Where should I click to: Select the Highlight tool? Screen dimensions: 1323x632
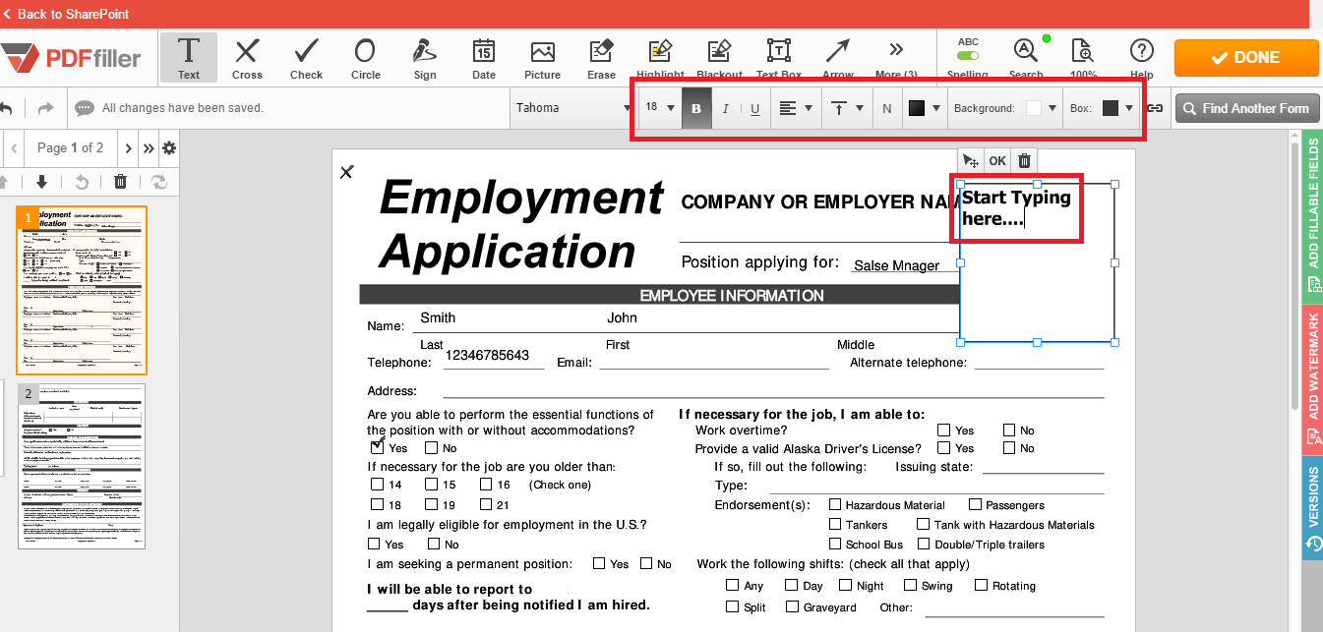click(660, 58)
